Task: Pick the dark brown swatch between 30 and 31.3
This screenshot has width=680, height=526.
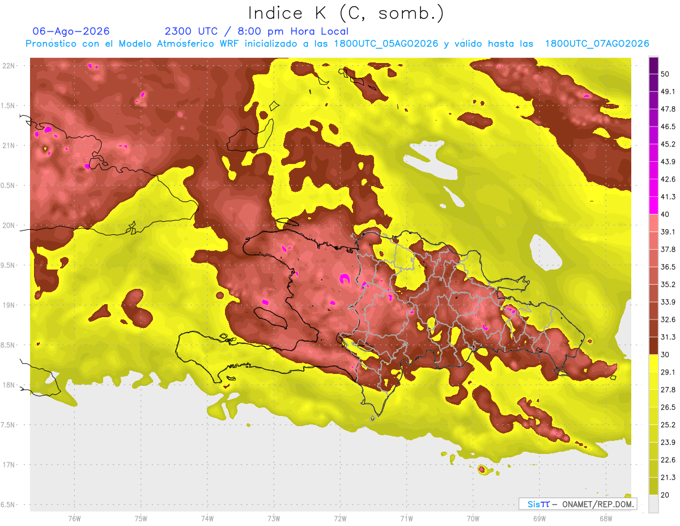Action: [x=653, y=346]
